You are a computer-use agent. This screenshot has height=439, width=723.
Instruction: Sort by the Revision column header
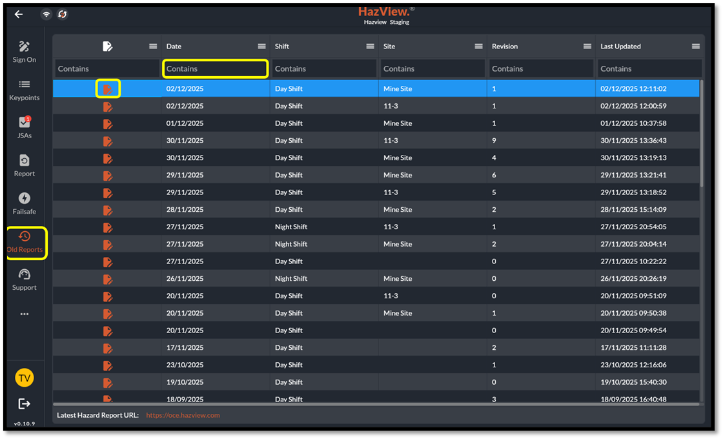click(x=505, y=46)
